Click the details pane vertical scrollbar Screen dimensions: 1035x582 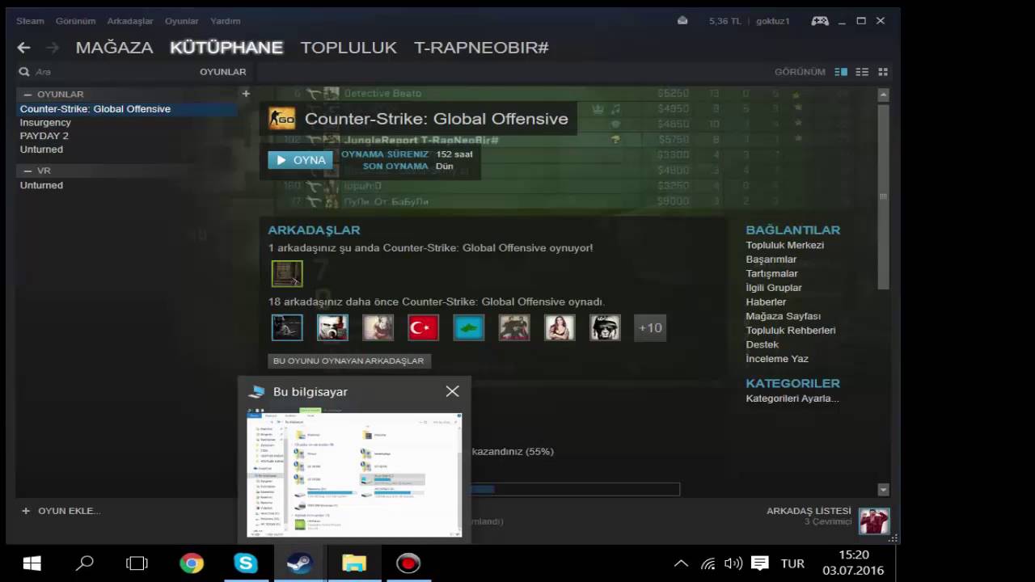pyautogui.click(x=883, y=196)
